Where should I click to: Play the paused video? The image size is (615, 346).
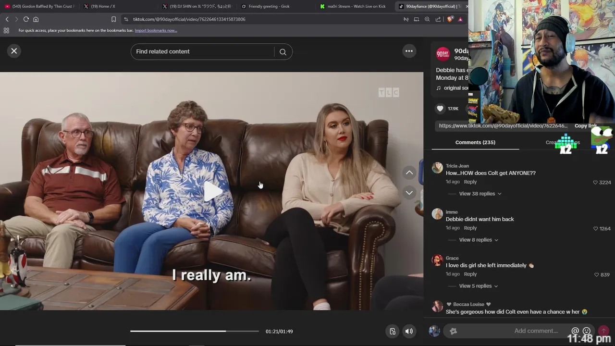212,191
